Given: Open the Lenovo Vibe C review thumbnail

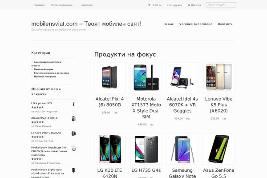Looking at the screenshot, I should [73, 133].
